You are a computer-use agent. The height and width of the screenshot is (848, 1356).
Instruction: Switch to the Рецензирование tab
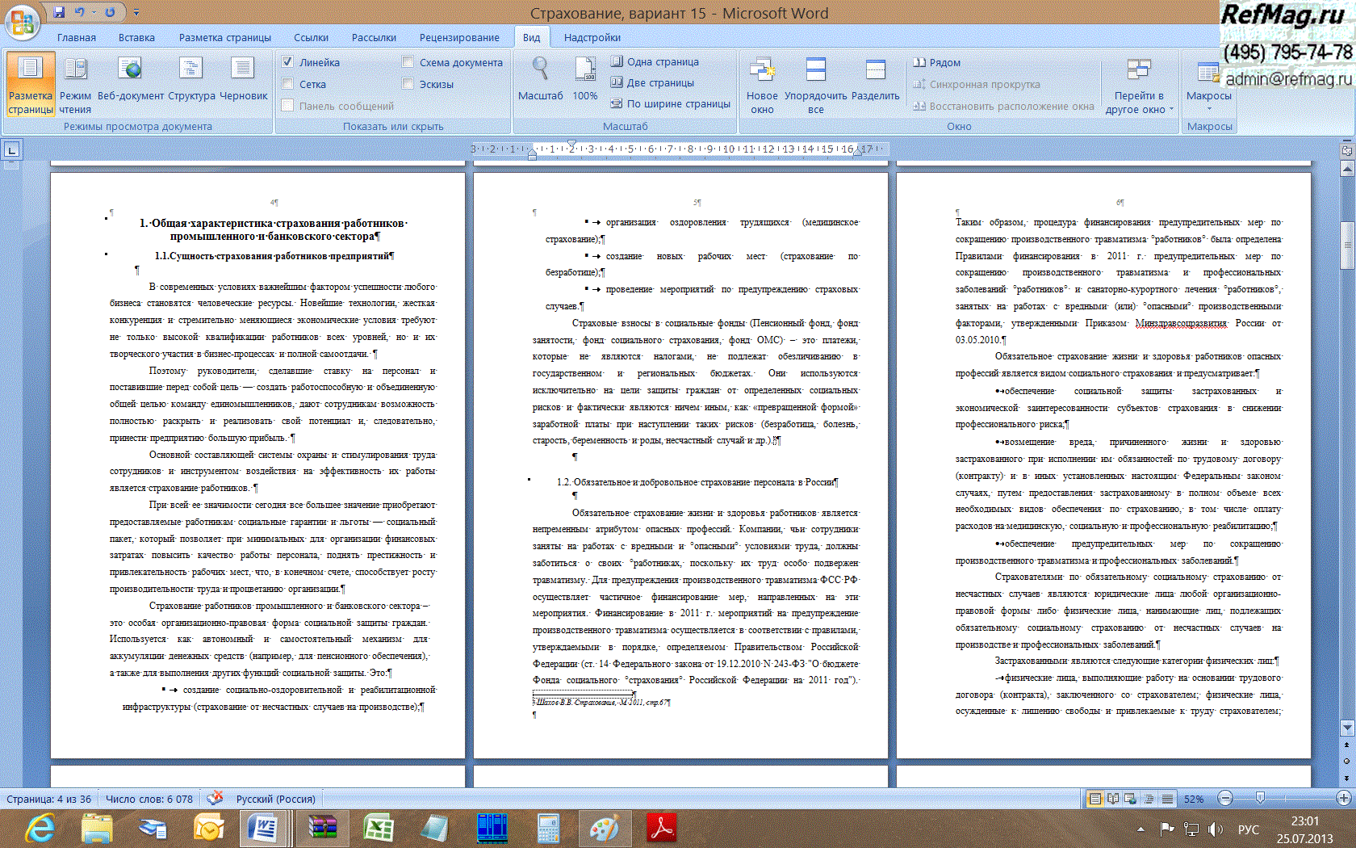(x=459, y=37)
